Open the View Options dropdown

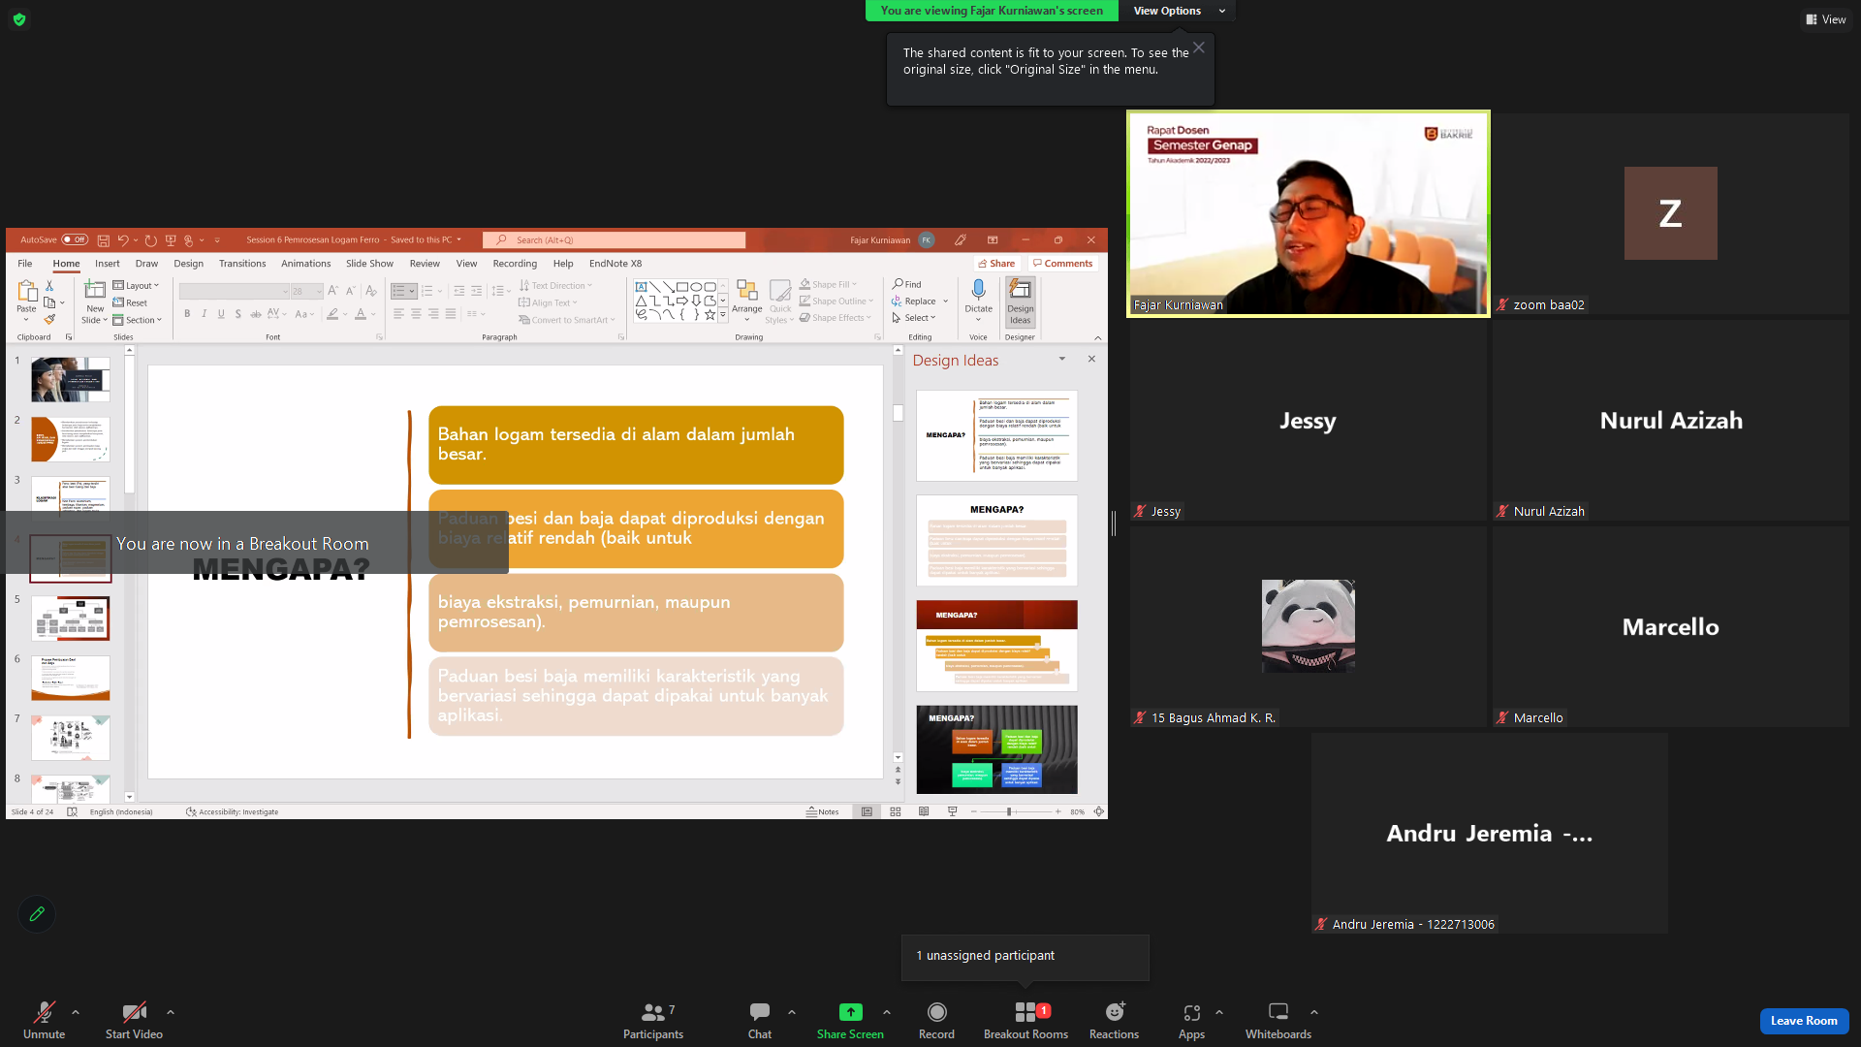click(x=1179, y=11)
